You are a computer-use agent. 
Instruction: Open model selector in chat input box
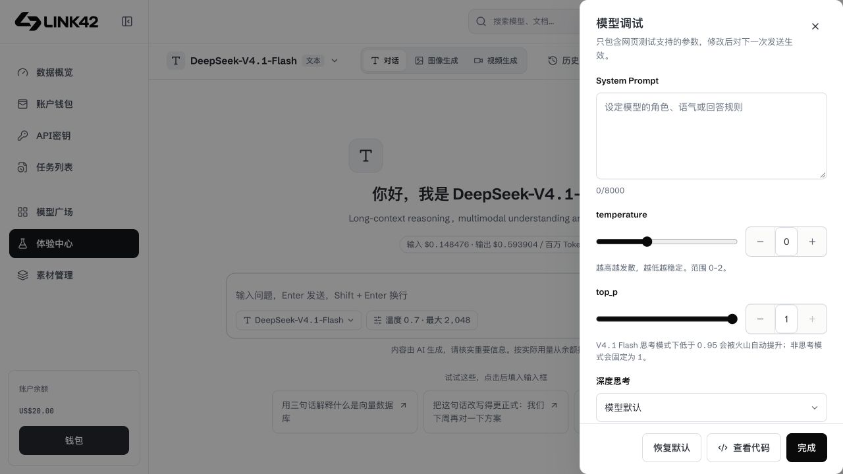tap(298, 320)
